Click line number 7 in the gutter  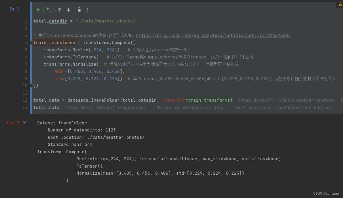pos(26,64)
